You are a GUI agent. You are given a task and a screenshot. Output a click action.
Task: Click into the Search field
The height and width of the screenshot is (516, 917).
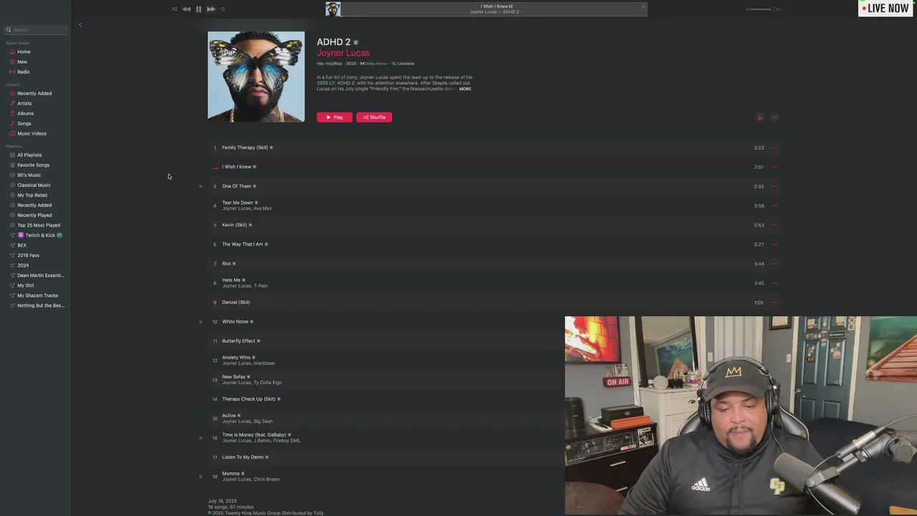coord(36,29)
